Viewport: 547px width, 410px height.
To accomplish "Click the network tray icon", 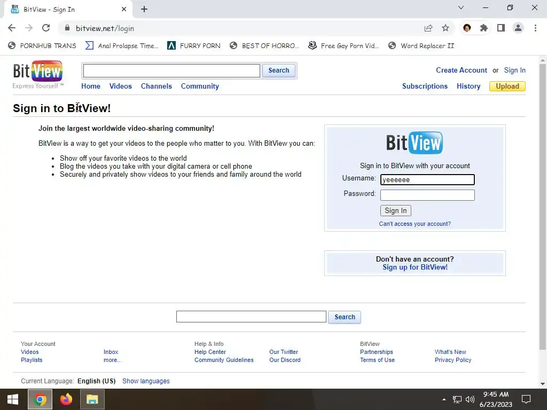I will (x=457, y=399).
